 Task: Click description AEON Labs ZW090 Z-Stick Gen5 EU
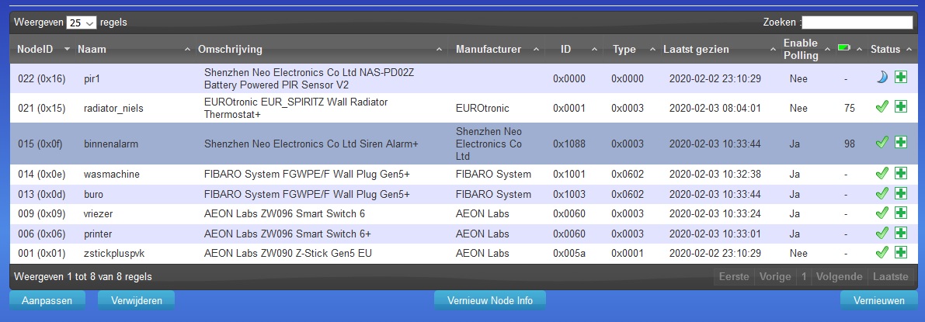(x=288, y=254)
